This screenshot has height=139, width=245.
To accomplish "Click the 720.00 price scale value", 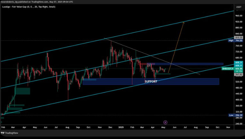I will pyautogui.click(x=239, y=52).
